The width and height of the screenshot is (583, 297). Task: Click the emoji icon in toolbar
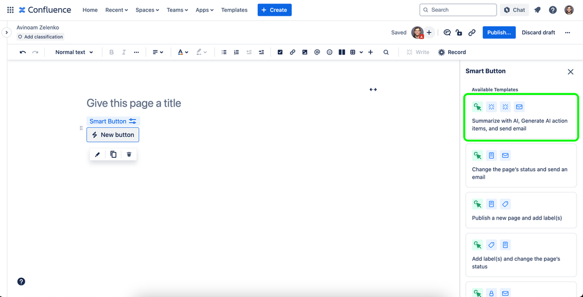[330, 52]
